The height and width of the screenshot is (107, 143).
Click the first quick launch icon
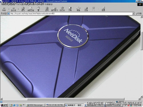tap(11, 105)
